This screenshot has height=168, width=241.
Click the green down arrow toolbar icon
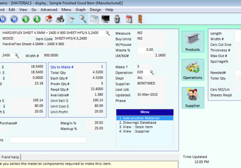37,19
